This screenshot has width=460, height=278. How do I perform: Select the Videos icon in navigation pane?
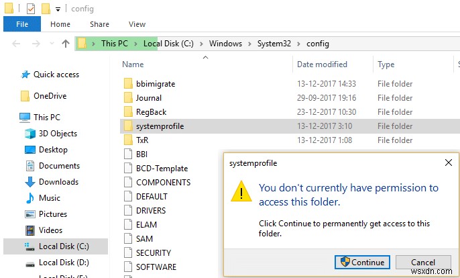(x=30, y=230)
